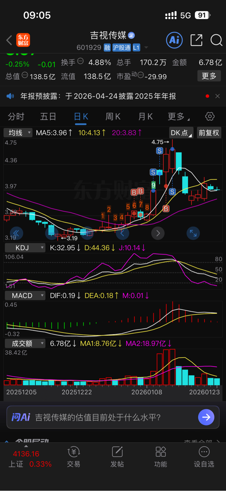Tap 设自选 add to watchlist
Image resolution: width=226 pixels, height=491 pixels.
(x=204, y=457)
